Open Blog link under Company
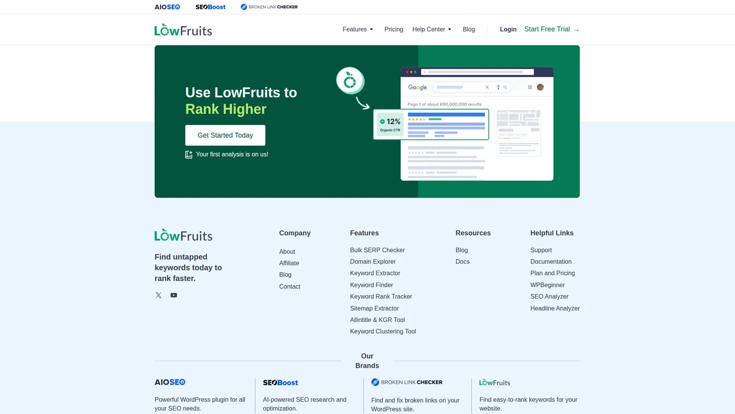This screenshot has width=735, height=414. (285, 275)
